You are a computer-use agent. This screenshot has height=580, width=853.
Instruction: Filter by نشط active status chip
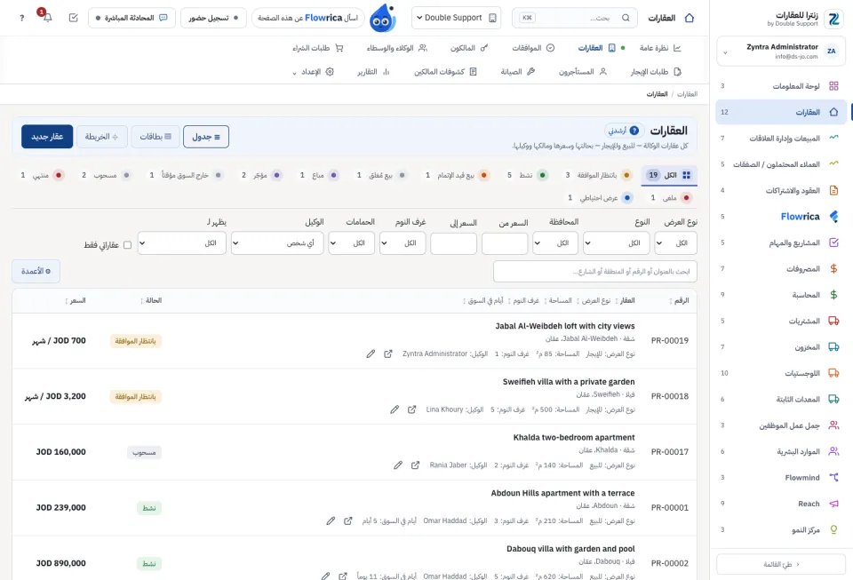tap(527, 175)
